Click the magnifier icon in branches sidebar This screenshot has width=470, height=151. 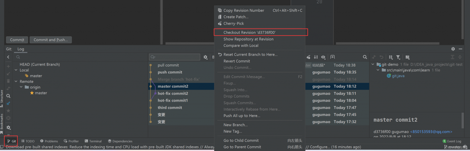[8, 96]
